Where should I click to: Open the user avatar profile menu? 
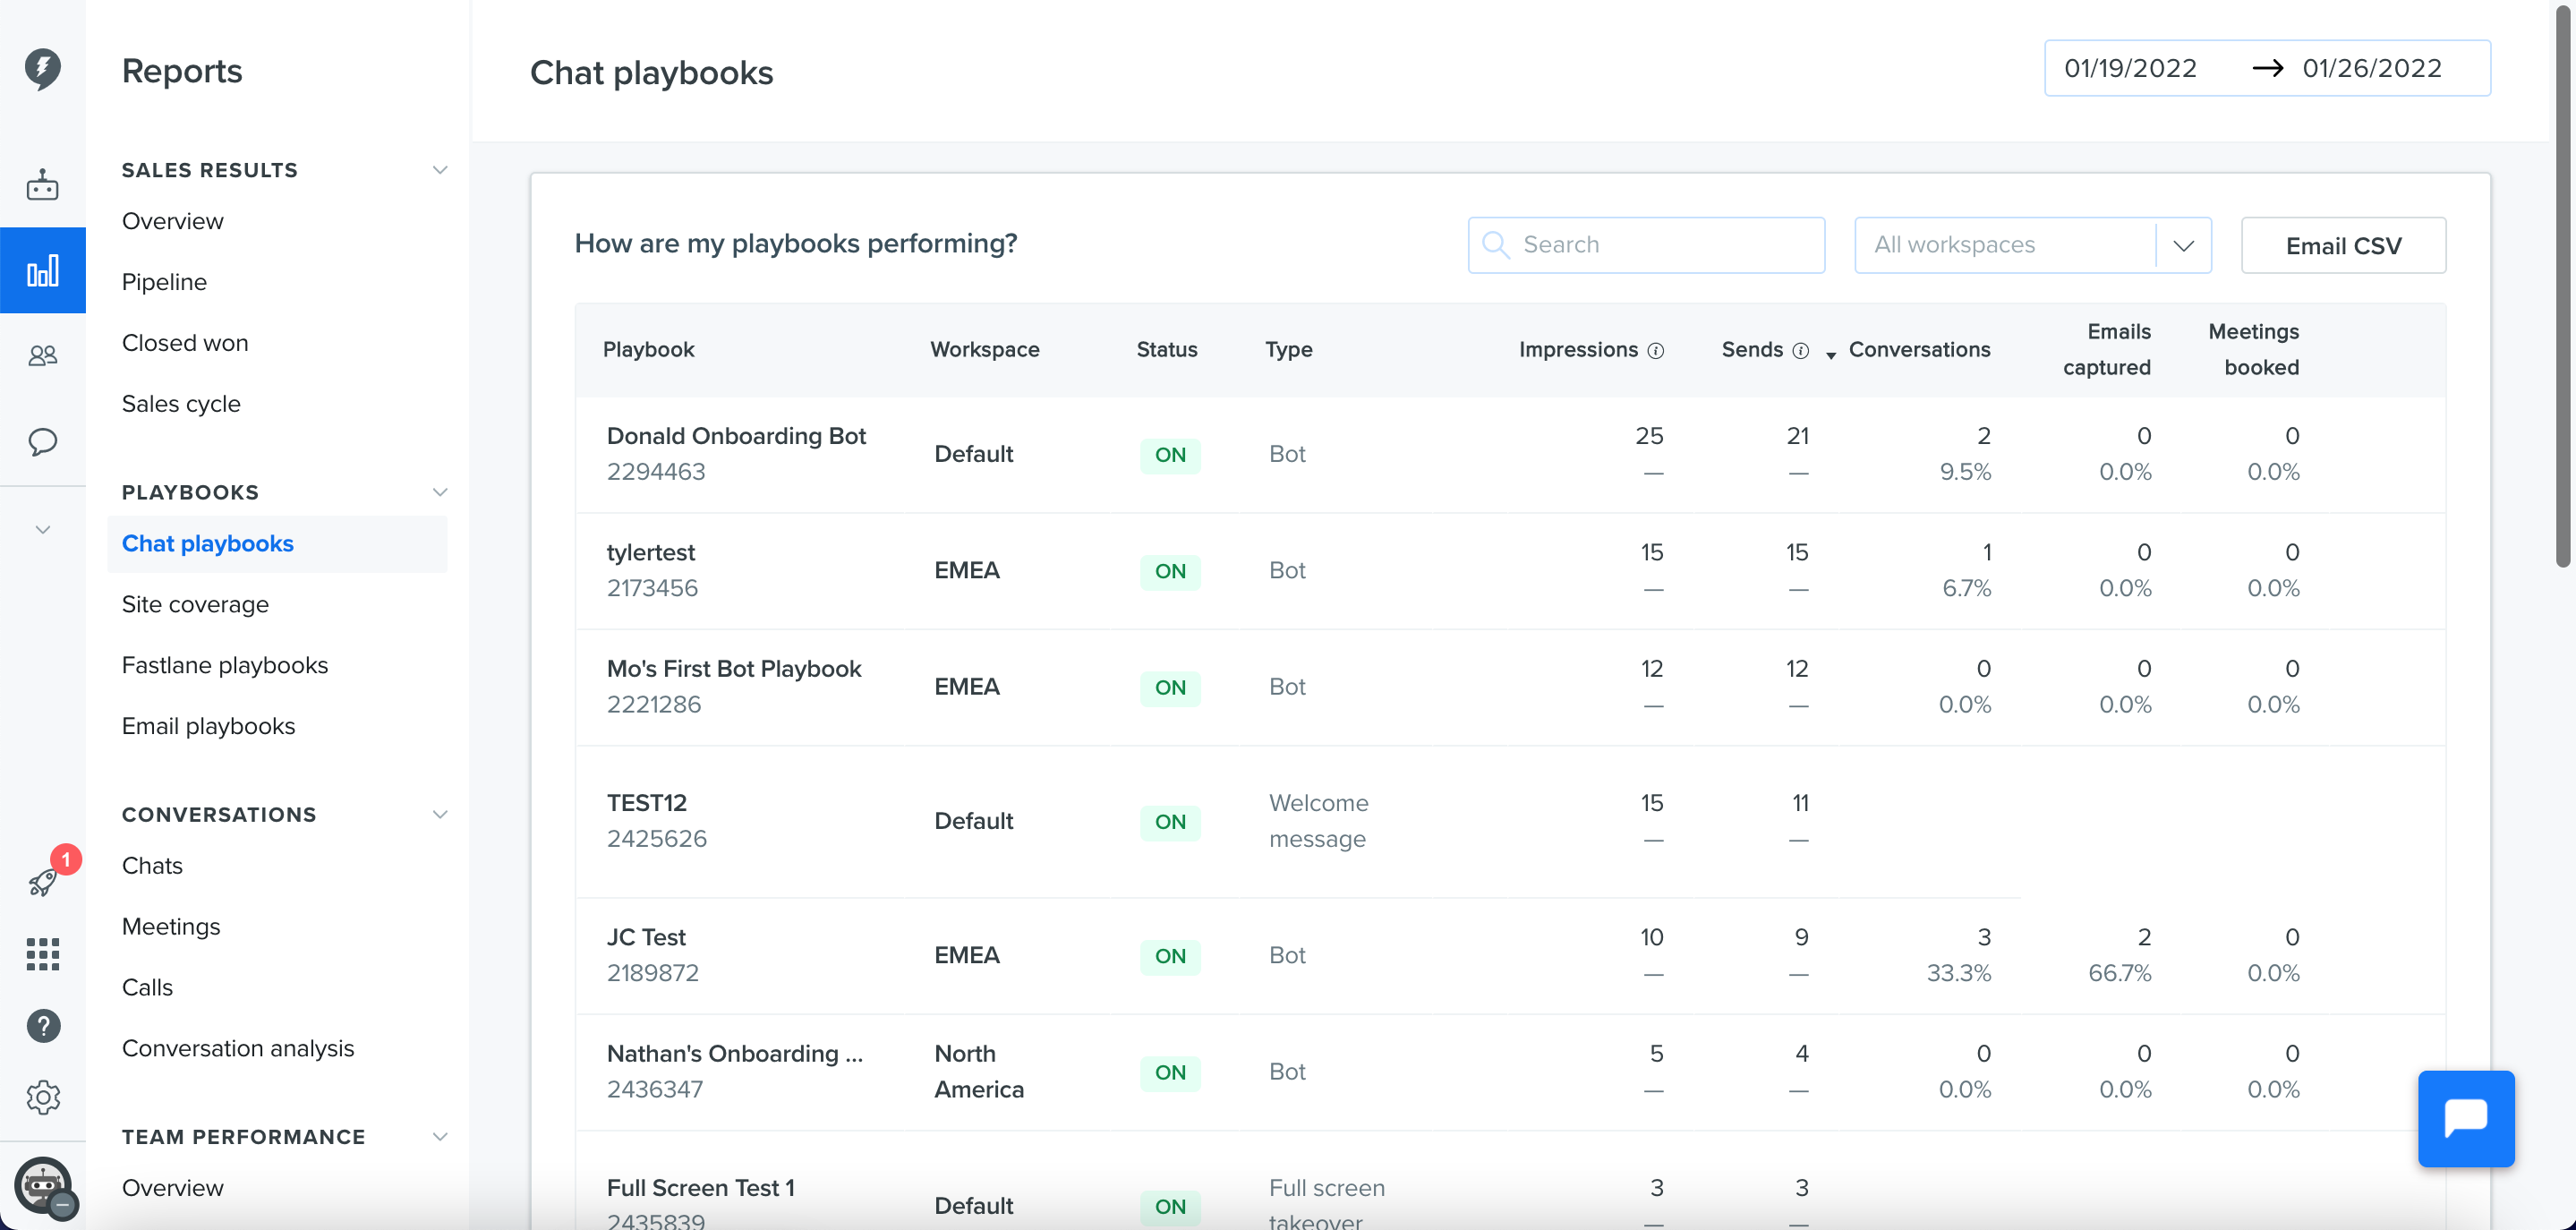click(44, 1187)
